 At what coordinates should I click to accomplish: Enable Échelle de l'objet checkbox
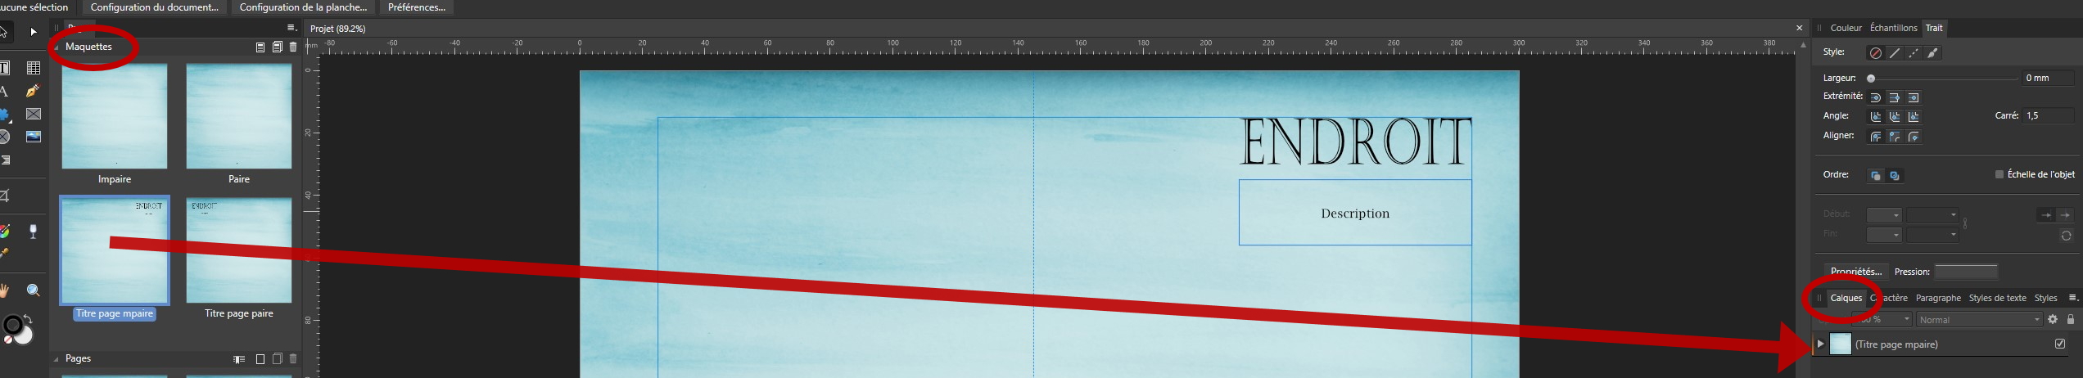(x=1999, y=174)
